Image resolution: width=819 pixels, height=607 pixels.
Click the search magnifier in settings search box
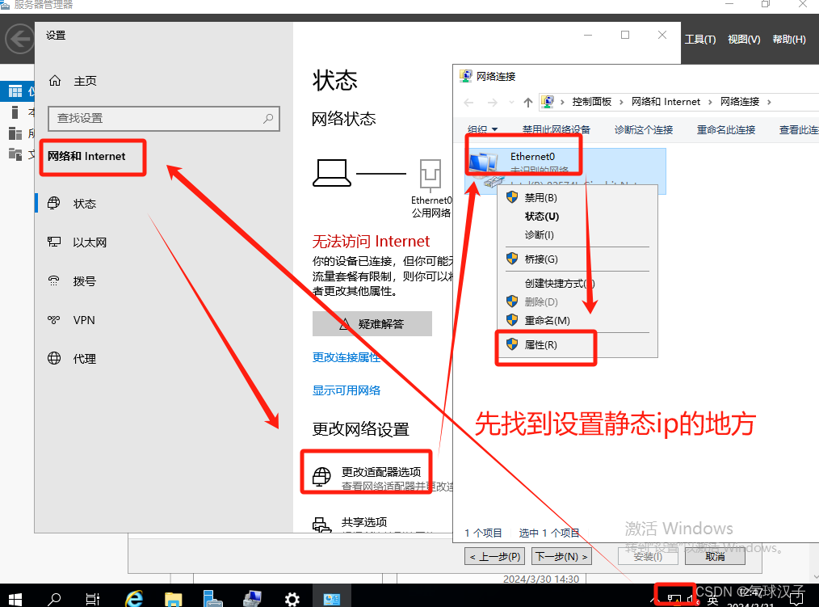click(x=268, y=119)
